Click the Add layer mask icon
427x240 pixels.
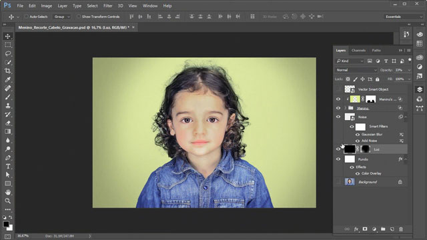tap(365, 229)
